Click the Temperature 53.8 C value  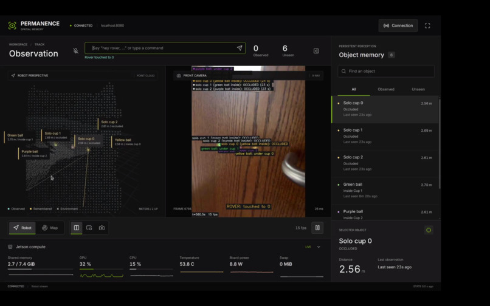pyautogui.click(x=187, y=264)
